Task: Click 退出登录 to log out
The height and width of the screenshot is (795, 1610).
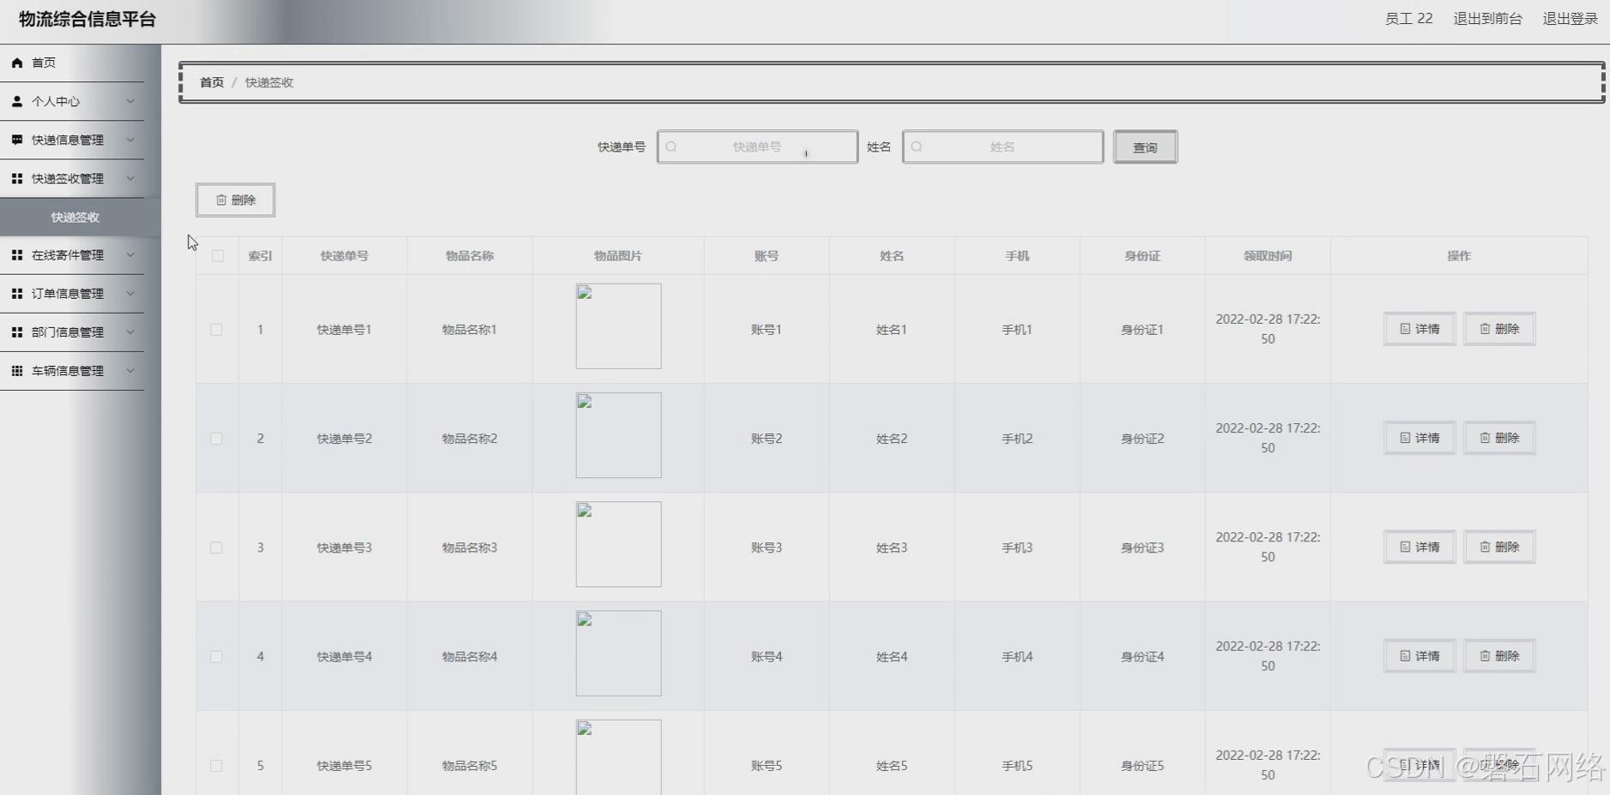Action: [x=1571, y=18]
